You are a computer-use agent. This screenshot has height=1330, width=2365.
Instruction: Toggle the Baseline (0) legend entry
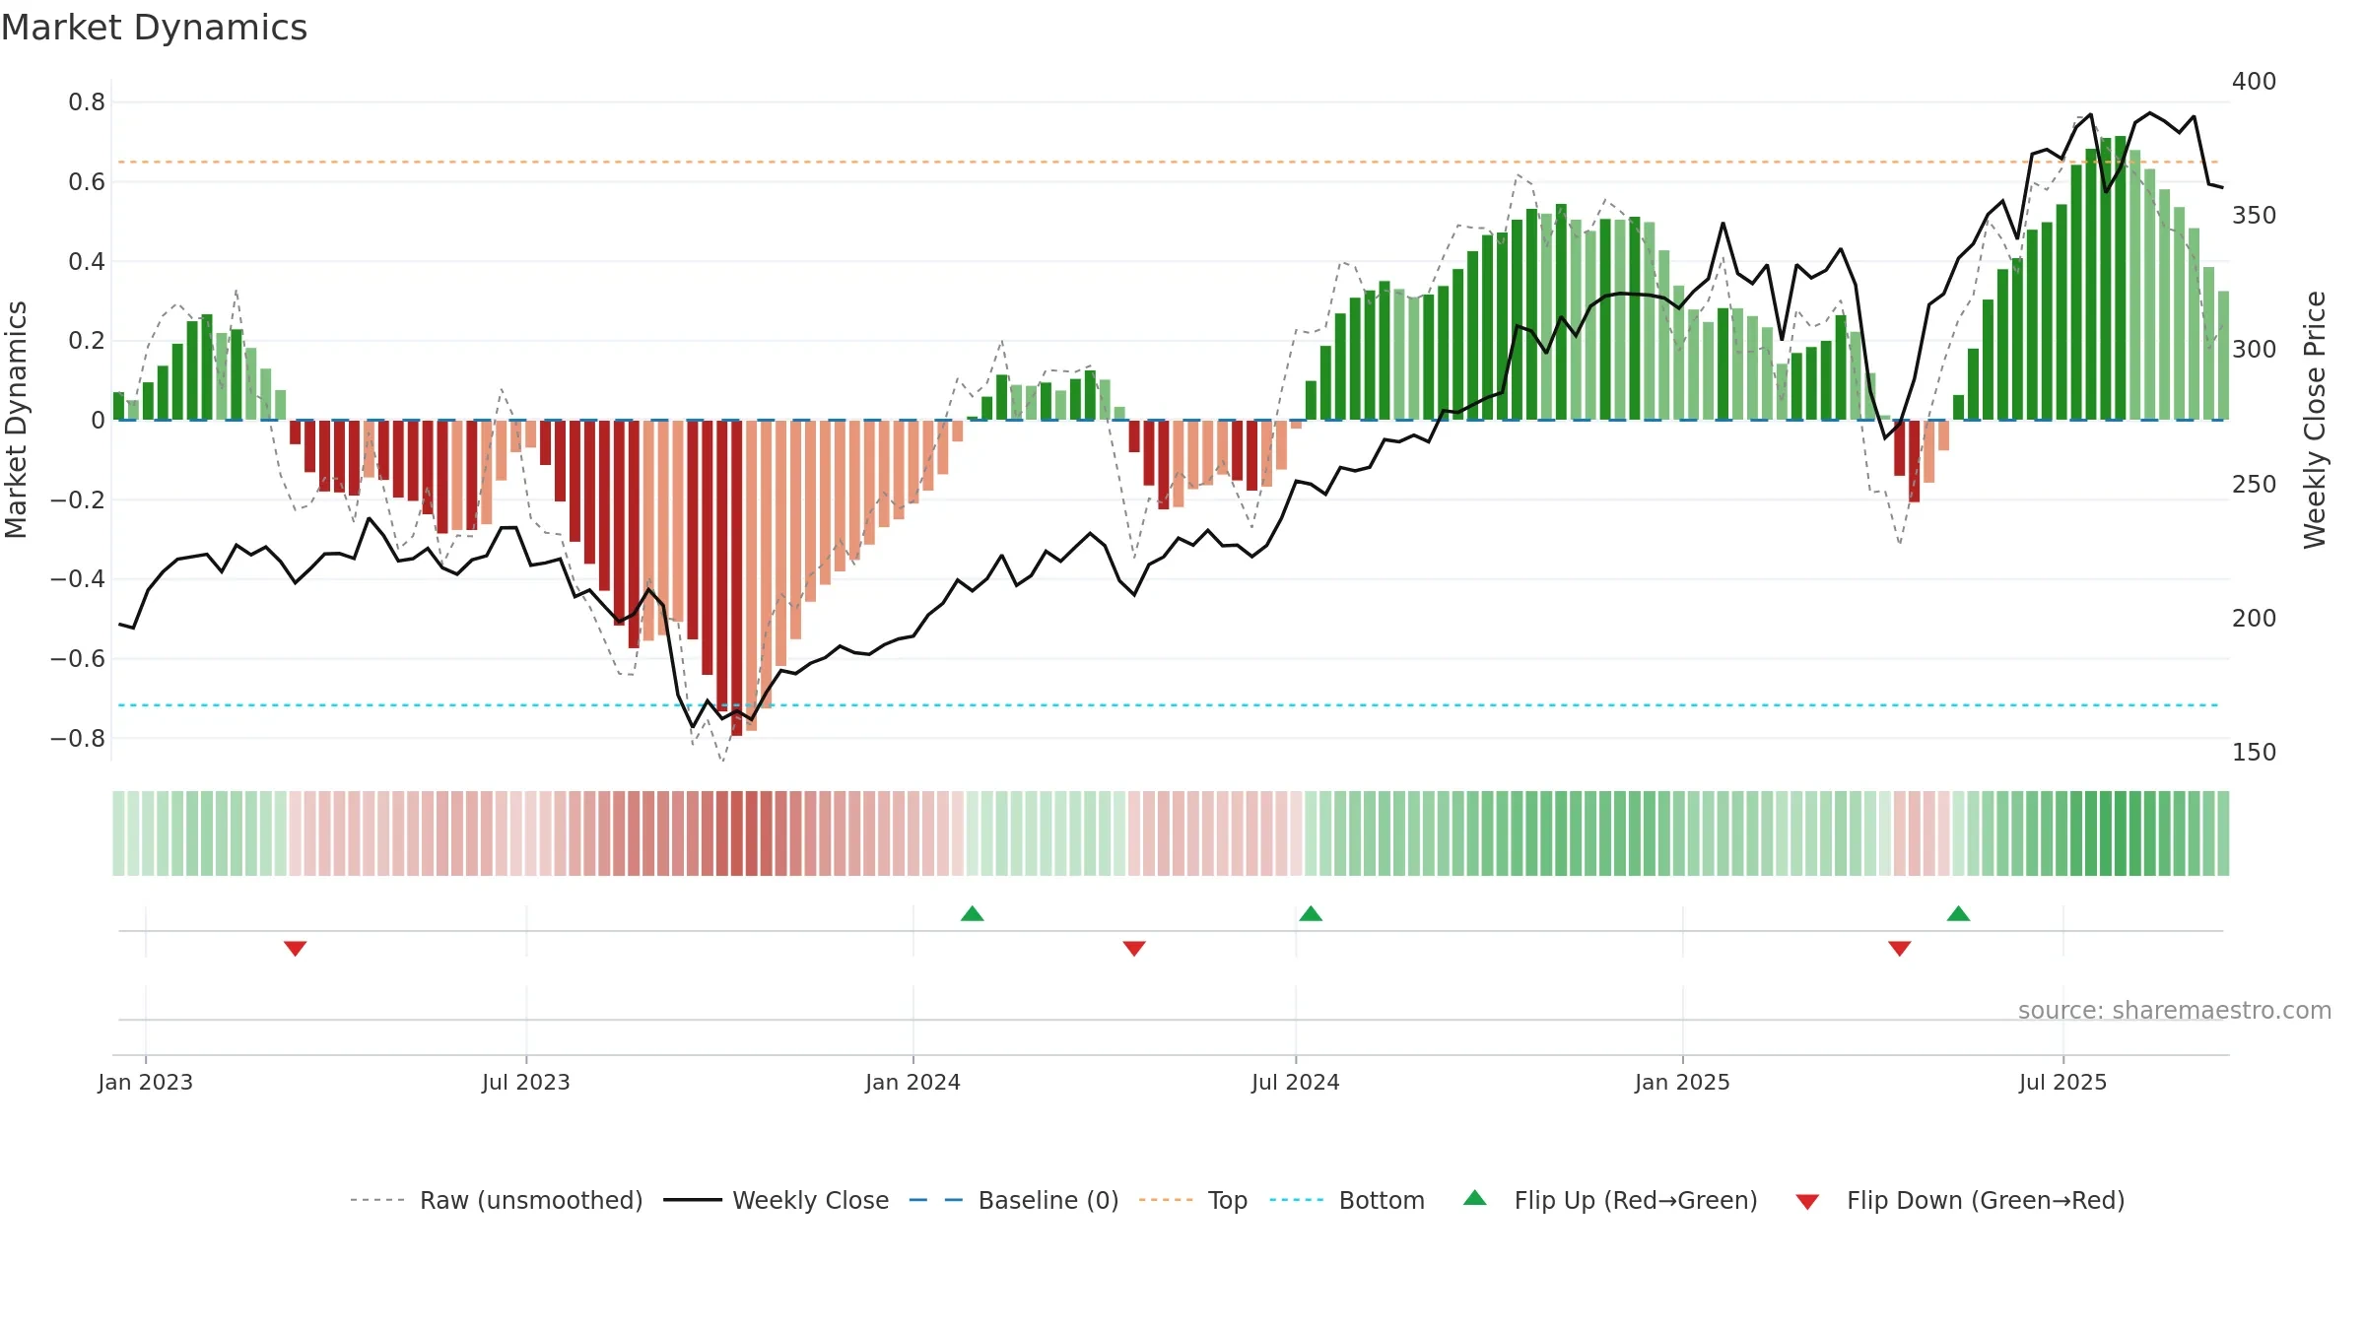point(1013,1200)
